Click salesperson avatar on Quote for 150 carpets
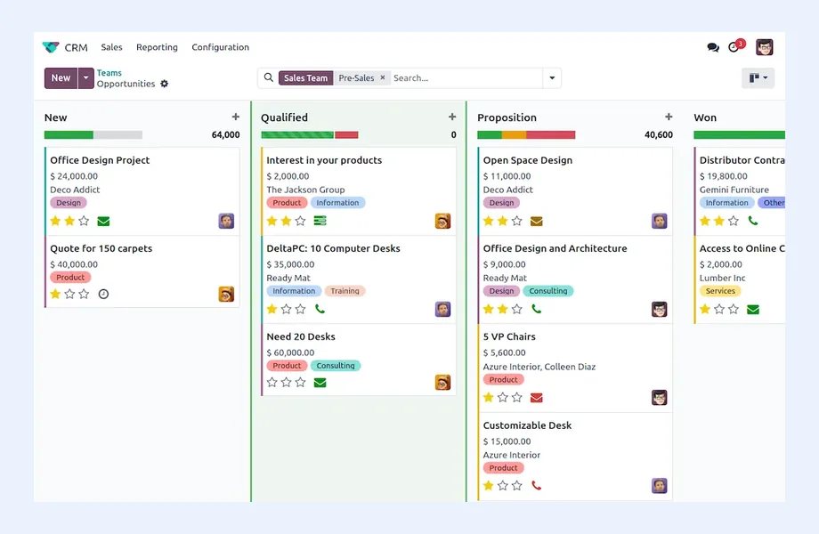 coord(226,294)
